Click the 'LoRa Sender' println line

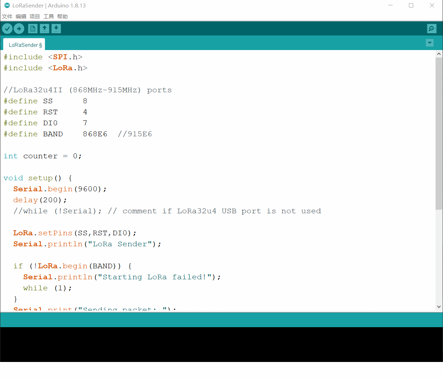click(87, 244)
